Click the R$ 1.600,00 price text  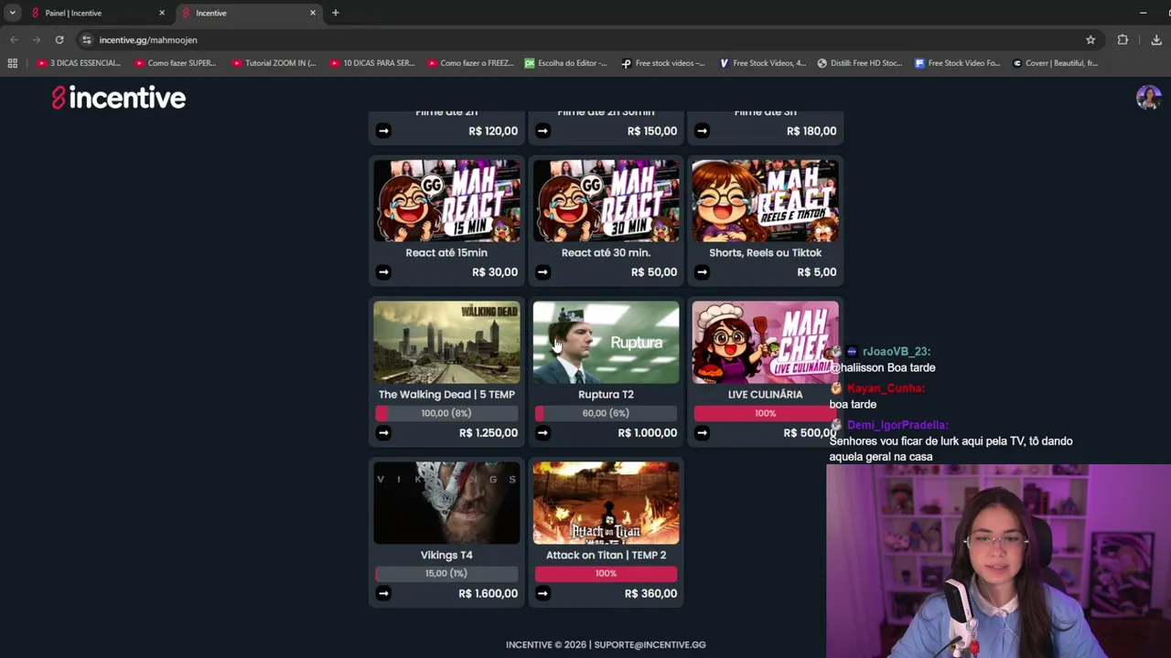[489, 593]
